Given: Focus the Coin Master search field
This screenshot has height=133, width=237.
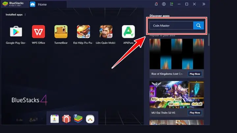Looking at the screenshot, I should pyautogui.click(x=171, y=26).
